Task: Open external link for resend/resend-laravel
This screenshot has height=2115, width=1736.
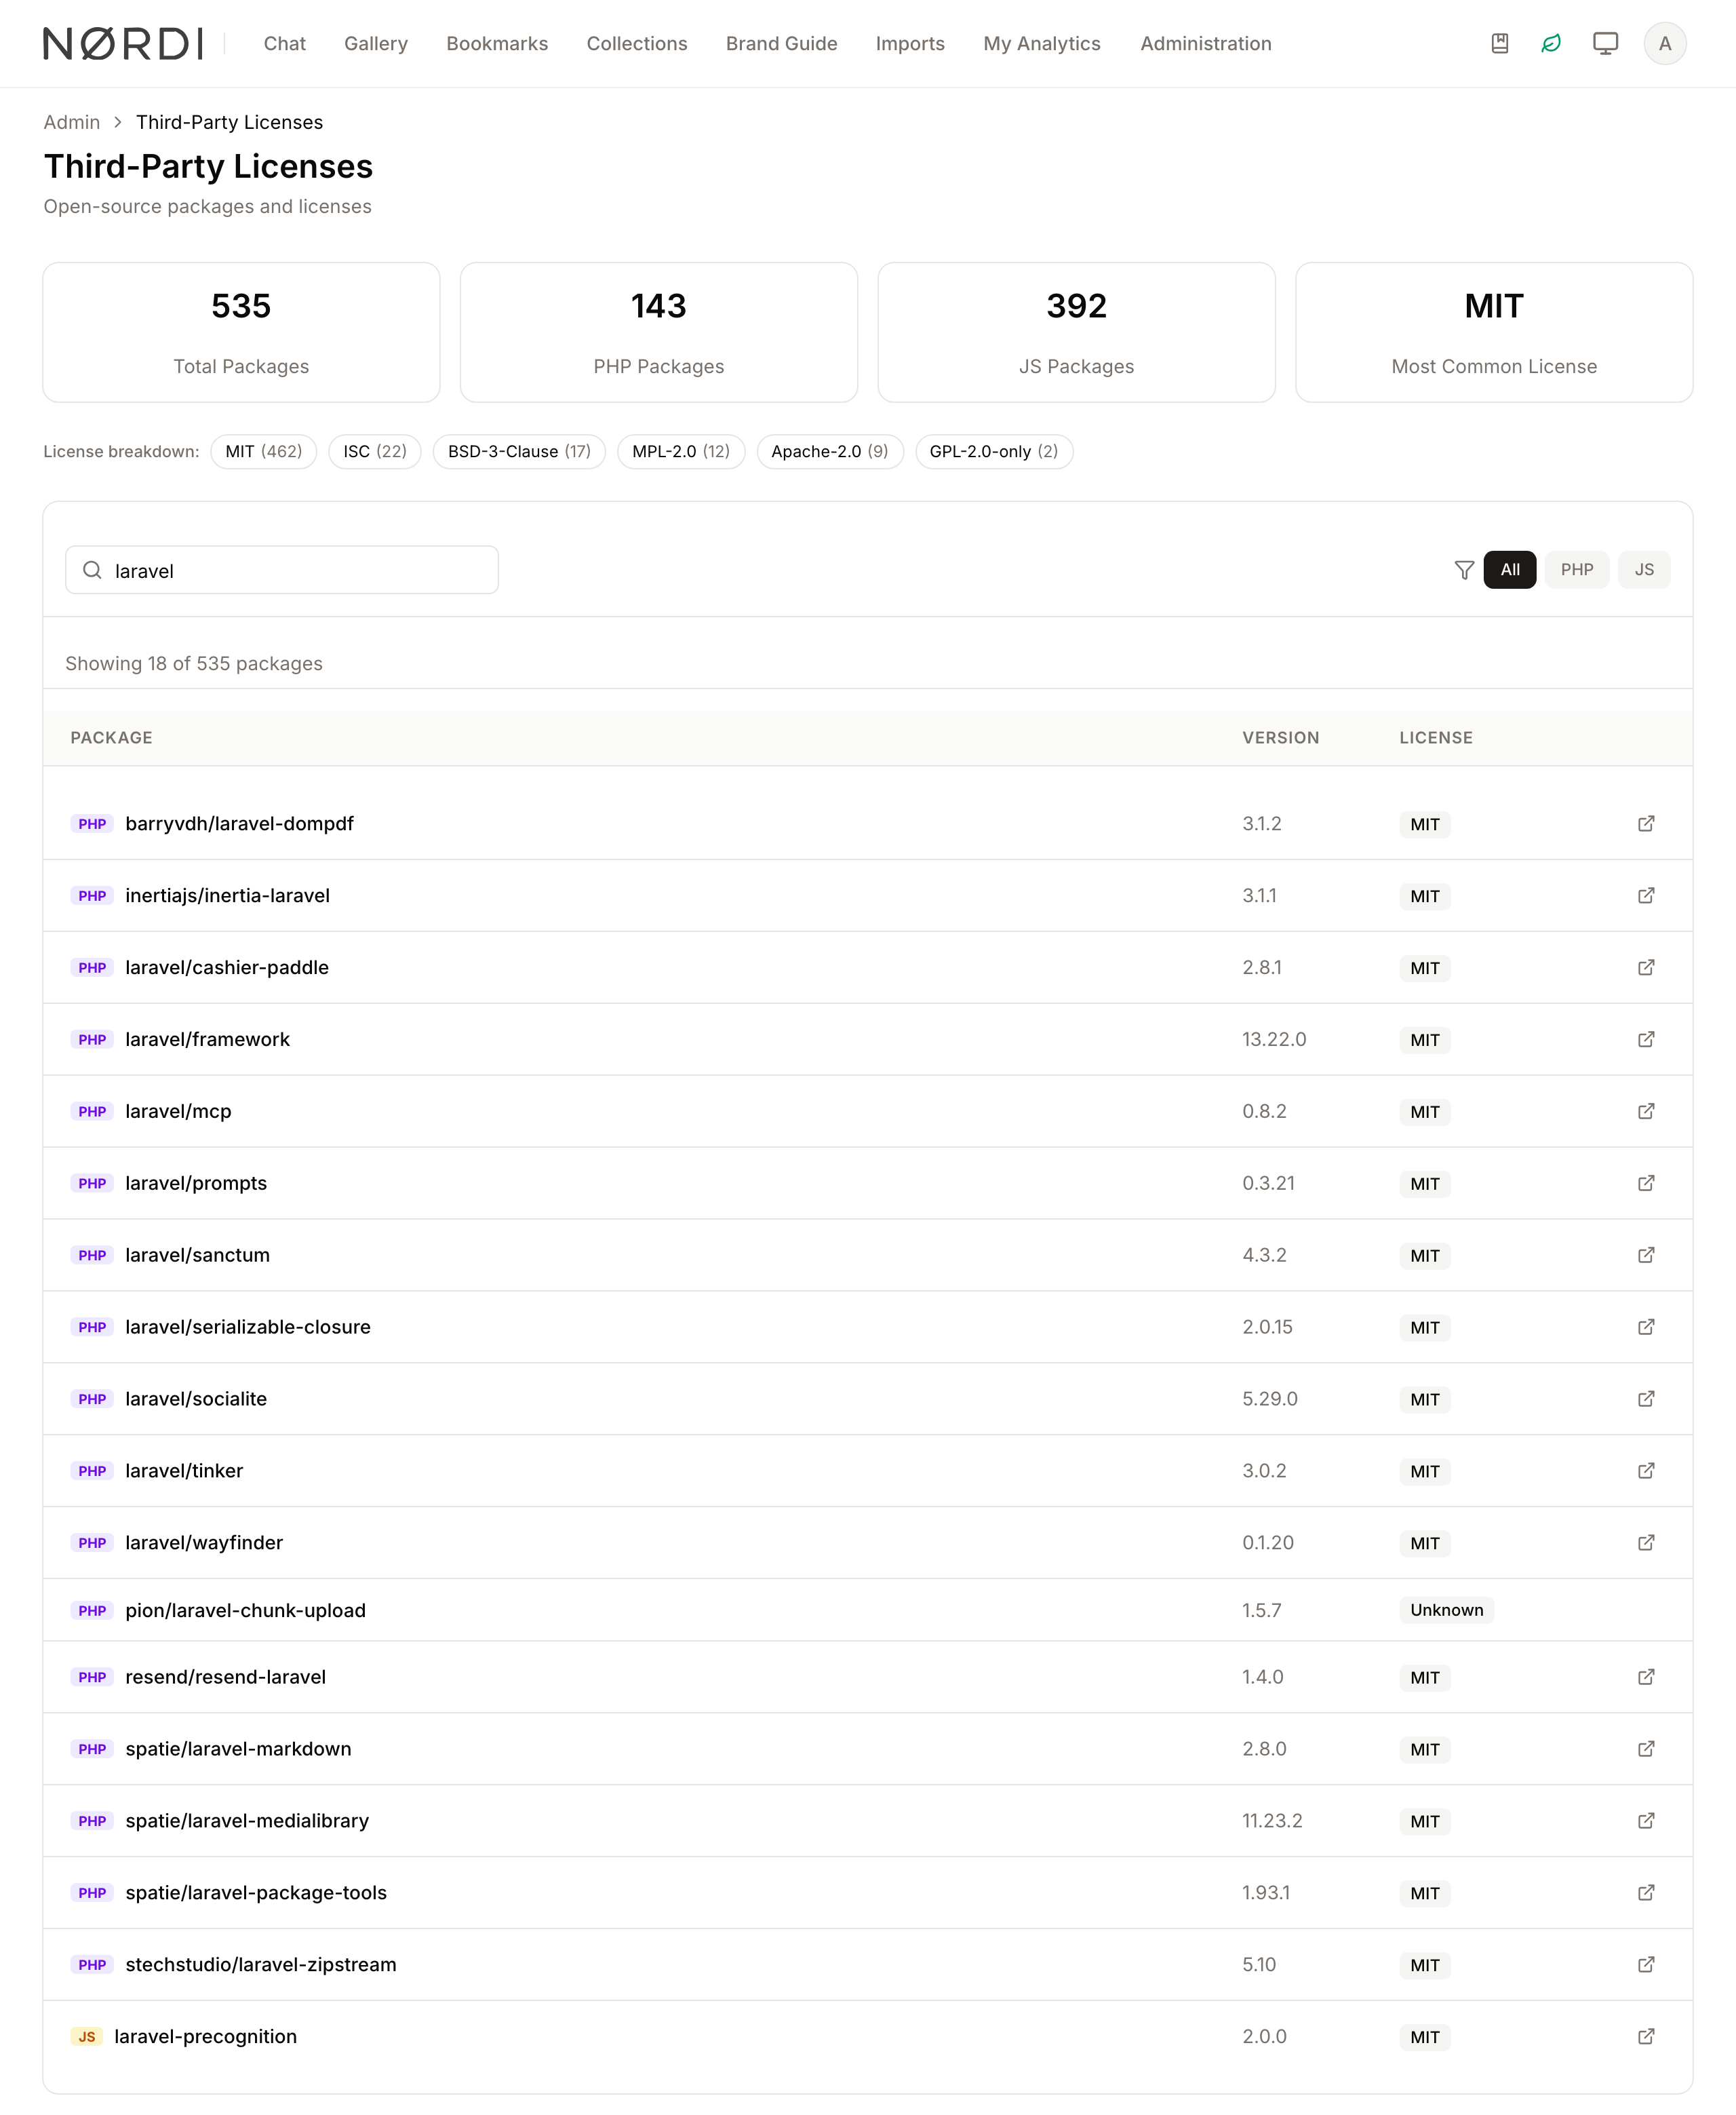Action: pyautogui.click(x=1646, y=1677)
